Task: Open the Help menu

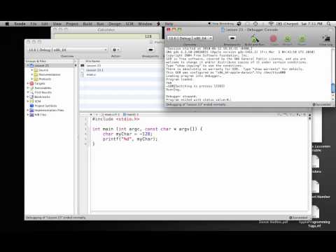Action: pos(169,24)
